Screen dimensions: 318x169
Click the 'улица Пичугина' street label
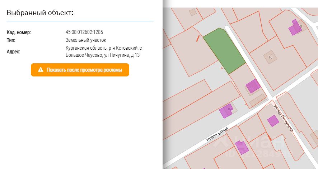point(283,118)
